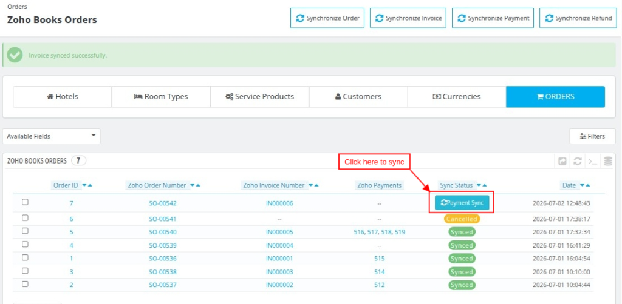This screenshot has height=304, width=622.
Task: Open order number SO-00539
Action: click(163, 245)
